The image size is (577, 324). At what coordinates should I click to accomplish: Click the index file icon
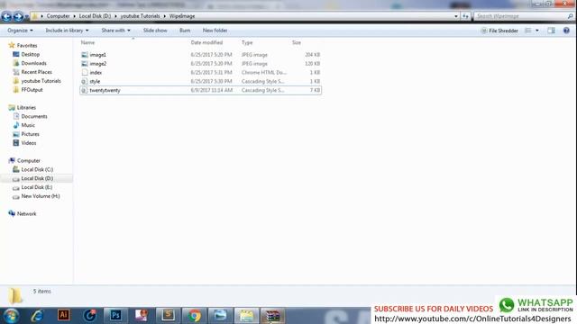(x=85, y=72)
